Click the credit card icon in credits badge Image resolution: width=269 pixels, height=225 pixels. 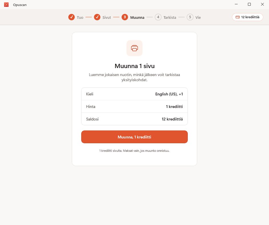(238, 17)
